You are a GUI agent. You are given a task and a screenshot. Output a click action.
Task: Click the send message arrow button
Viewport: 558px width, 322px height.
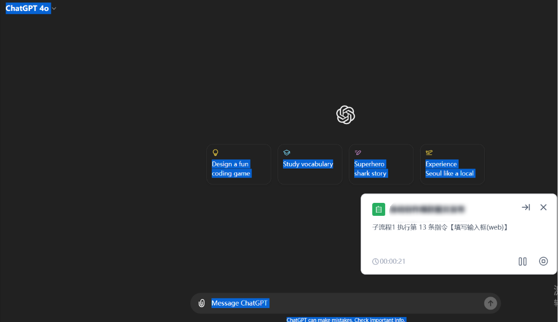[490, 303]
